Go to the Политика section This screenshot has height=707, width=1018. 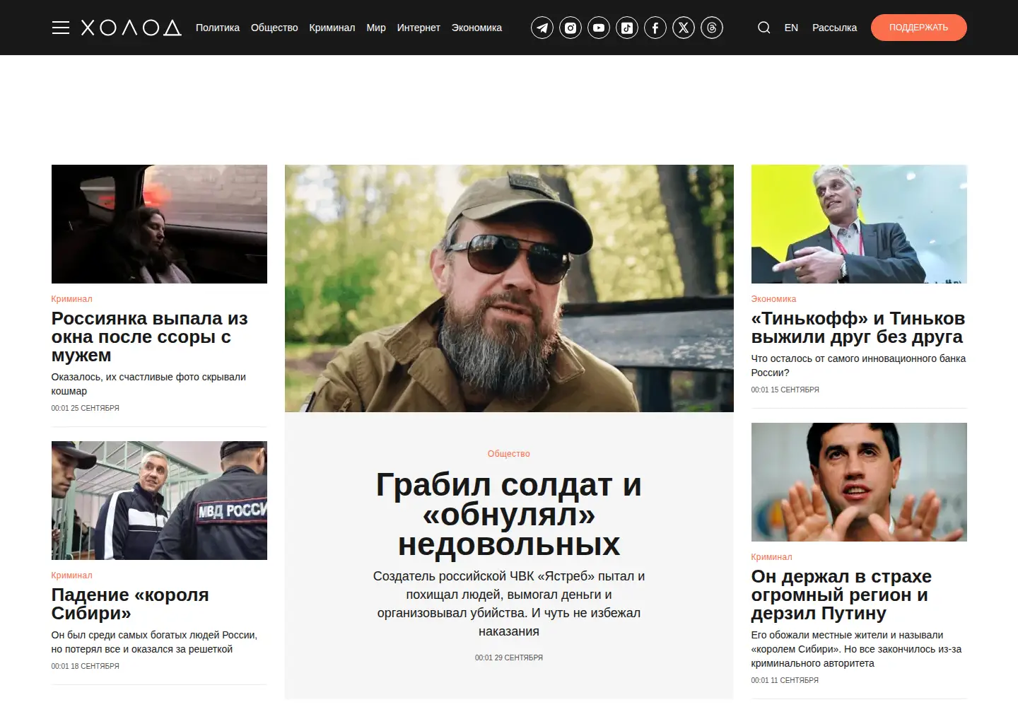[x=218, y=28]
